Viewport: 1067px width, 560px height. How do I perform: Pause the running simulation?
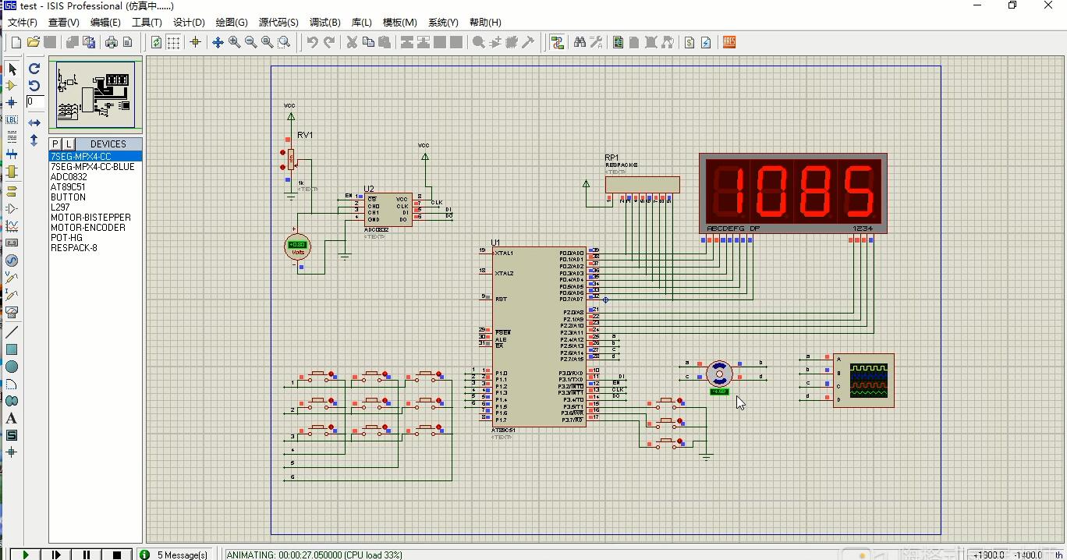(86, 555)
